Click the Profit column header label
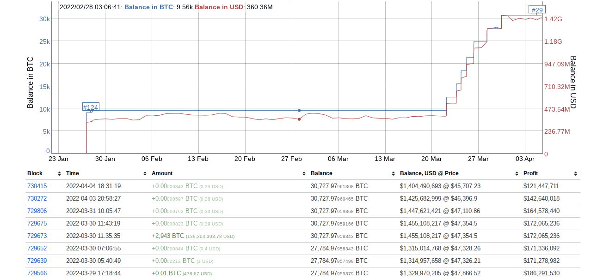This screenshot has height=279, width=591. click(x=531, y=173)
